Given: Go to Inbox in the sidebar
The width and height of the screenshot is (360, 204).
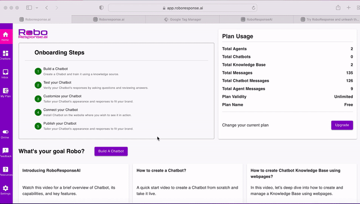Looking at the screenshot, I should [x=5, y=73].
